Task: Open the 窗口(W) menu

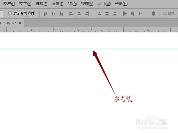Action: tap(104, 4)
